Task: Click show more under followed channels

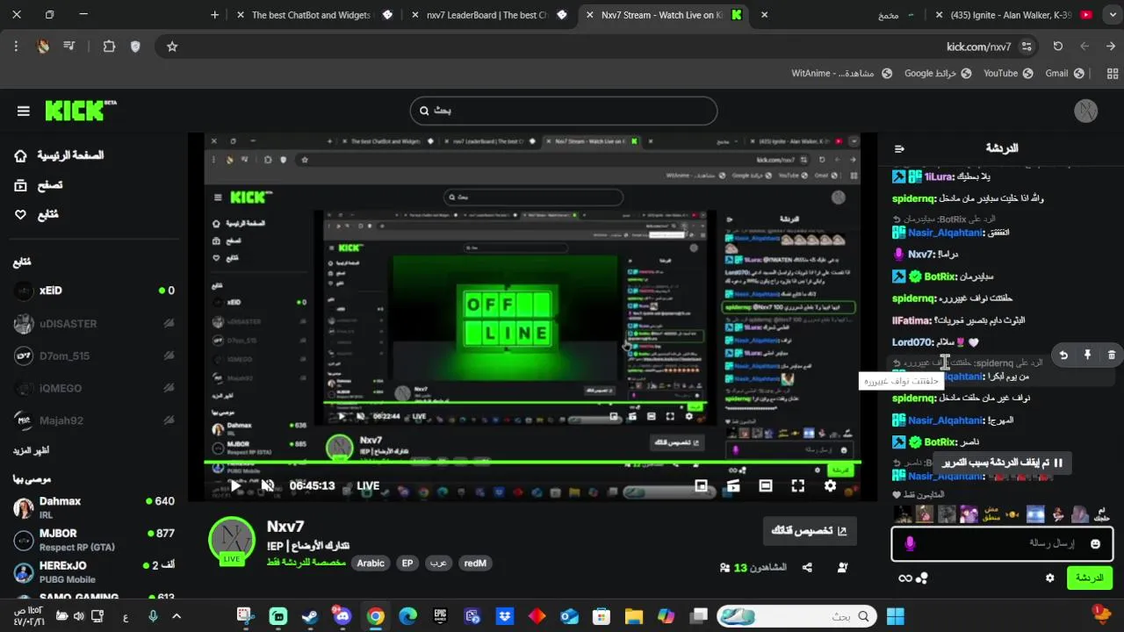Action: click(31, 450)
